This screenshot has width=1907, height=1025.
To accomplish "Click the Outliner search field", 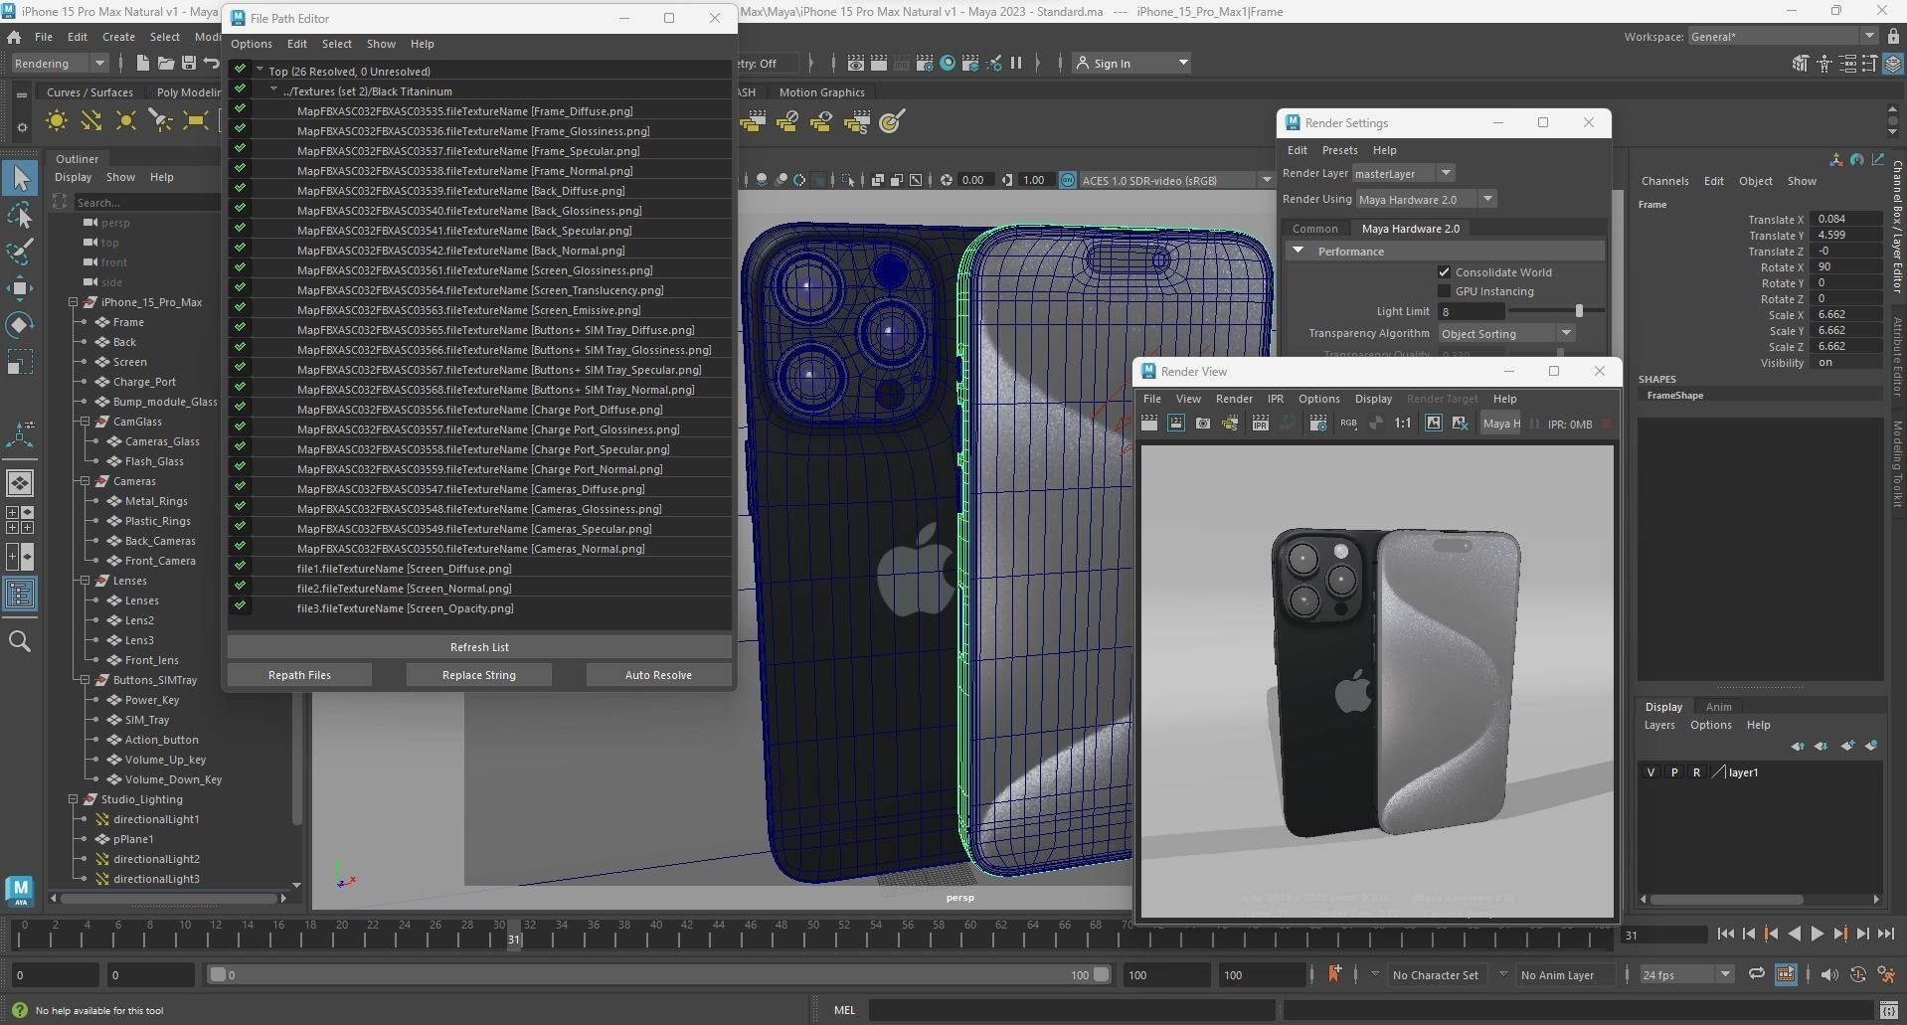I will click(147, 203).
